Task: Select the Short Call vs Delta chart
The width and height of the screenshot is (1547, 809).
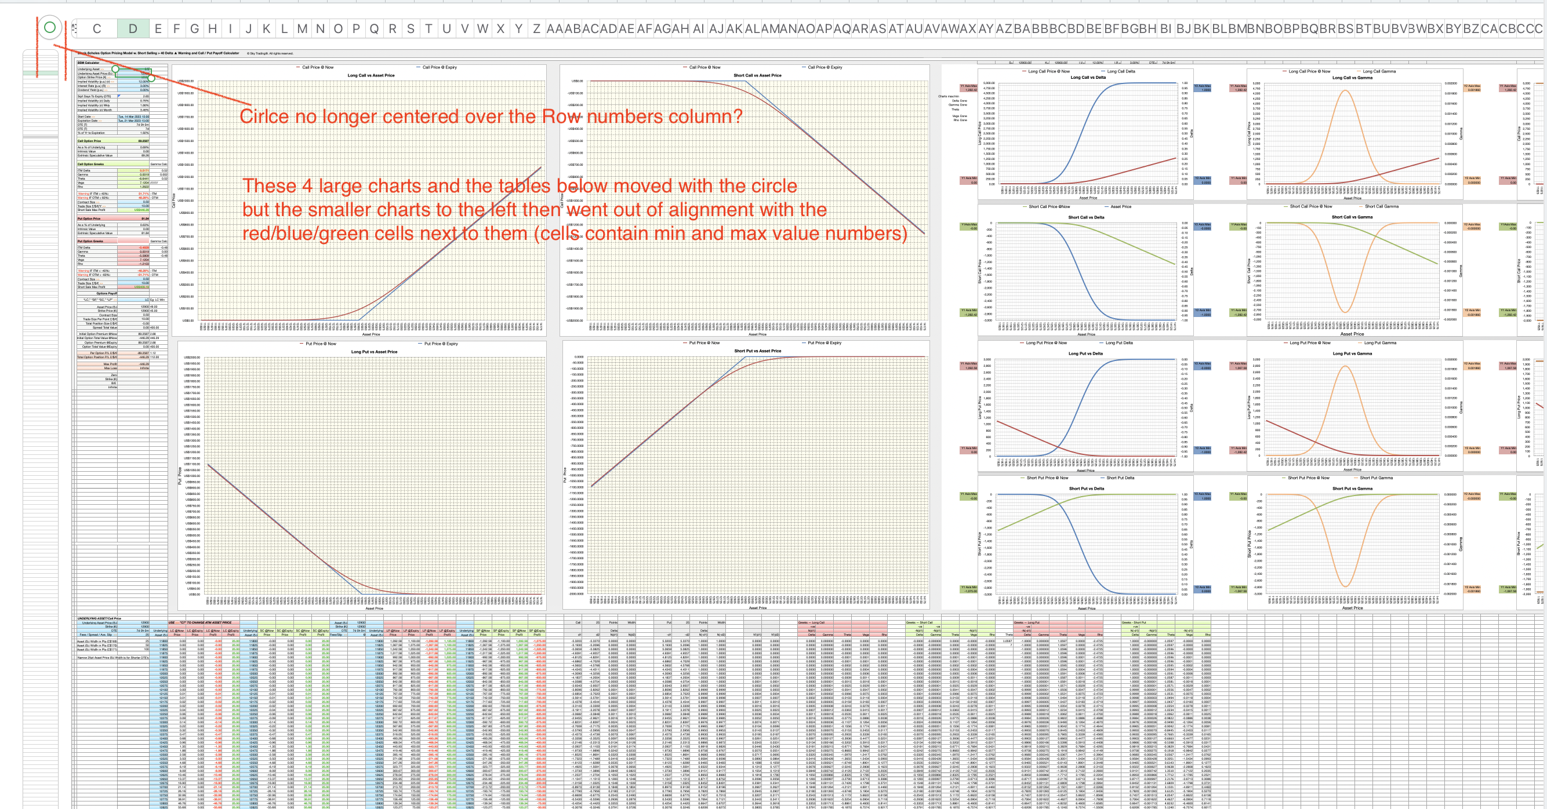Action: pos(1087,270)
